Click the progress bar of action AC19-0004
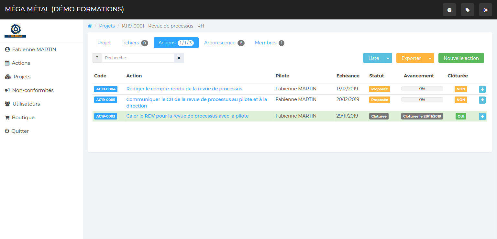The width and height of the screenshot is (497, 239). (x=422, y=89)
